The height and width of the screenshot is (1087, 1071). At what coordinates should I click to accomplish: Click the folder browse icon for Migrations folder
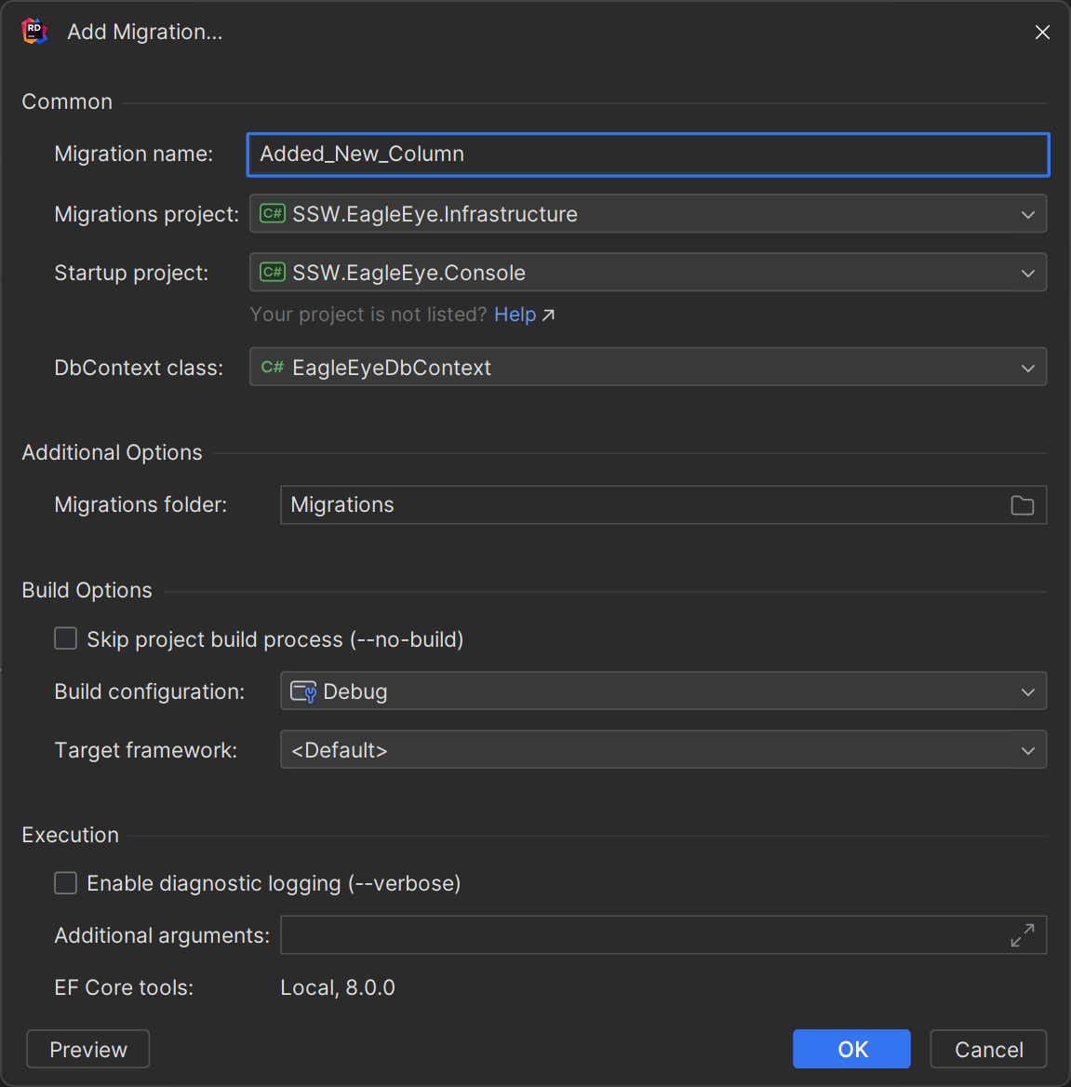[x=1022, y=505]
